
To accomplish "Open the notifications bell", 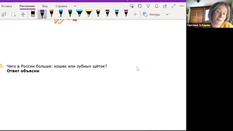I will coord(157,6).
